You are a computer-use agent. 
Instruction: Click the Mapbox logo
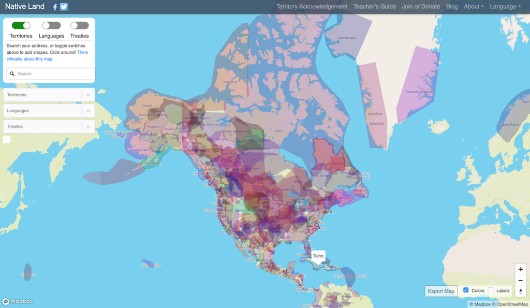pyautogui.click(x=18, y=301)
